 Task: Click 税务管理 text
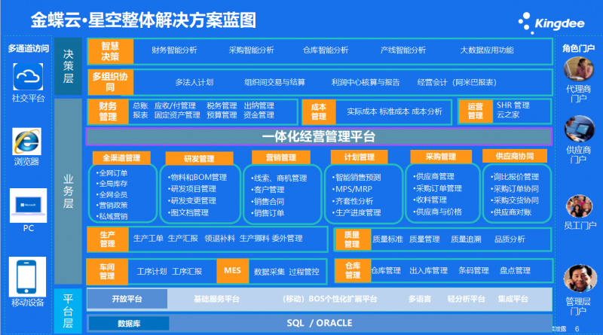click(222, 105)
